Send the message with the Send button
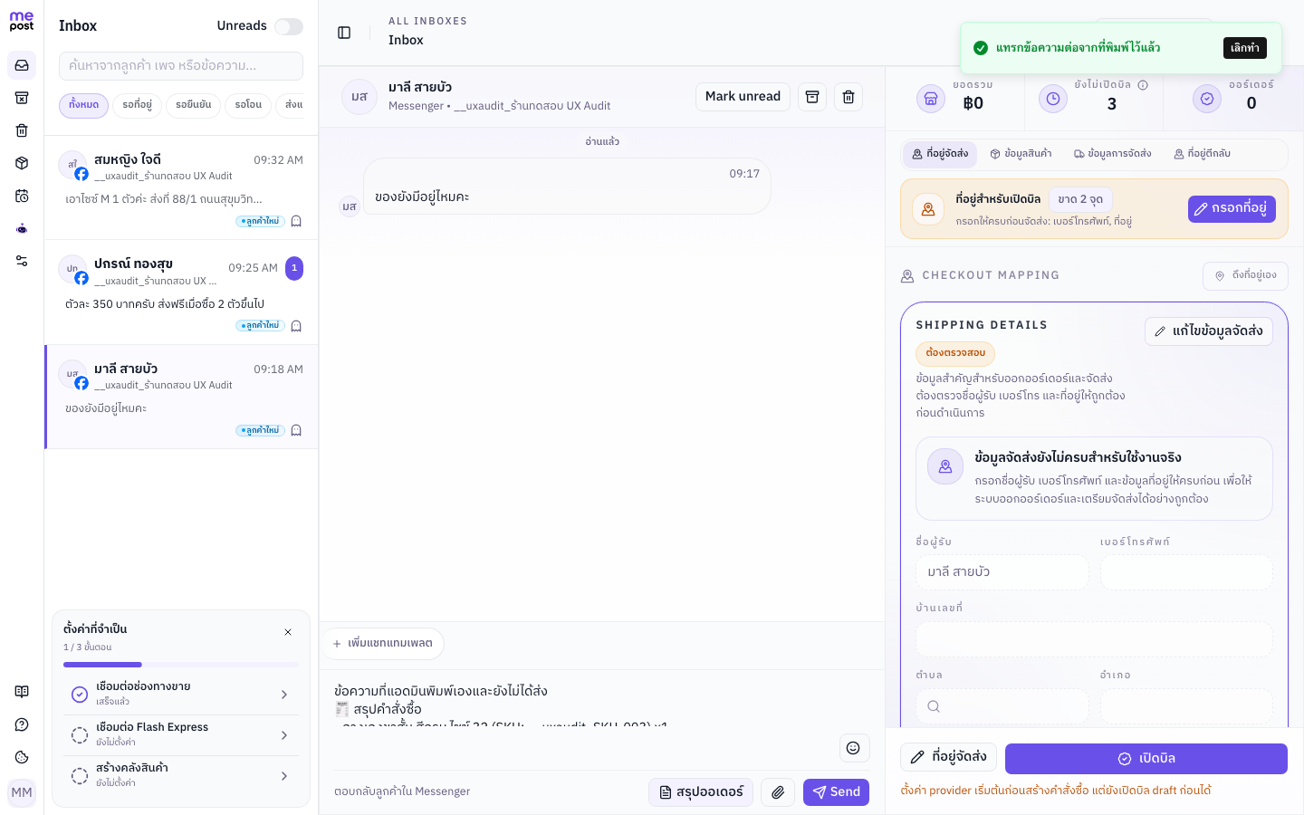This screenshot has height=815, width=1304. click(836, 792)
